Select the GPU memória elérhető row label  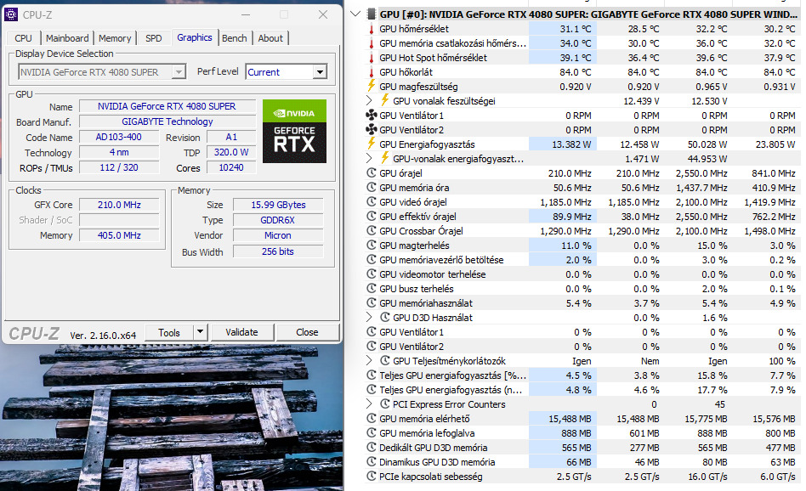click(424, 419)
